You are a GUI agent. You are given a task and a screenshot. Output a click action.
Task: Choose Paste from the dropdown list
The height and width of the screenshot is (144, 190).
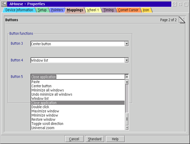click(78, 82)
